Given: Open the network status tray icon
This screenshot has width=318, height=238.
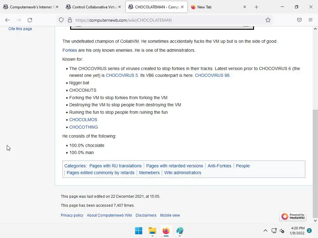Looking at the screenshot, I should coord(274,231).
